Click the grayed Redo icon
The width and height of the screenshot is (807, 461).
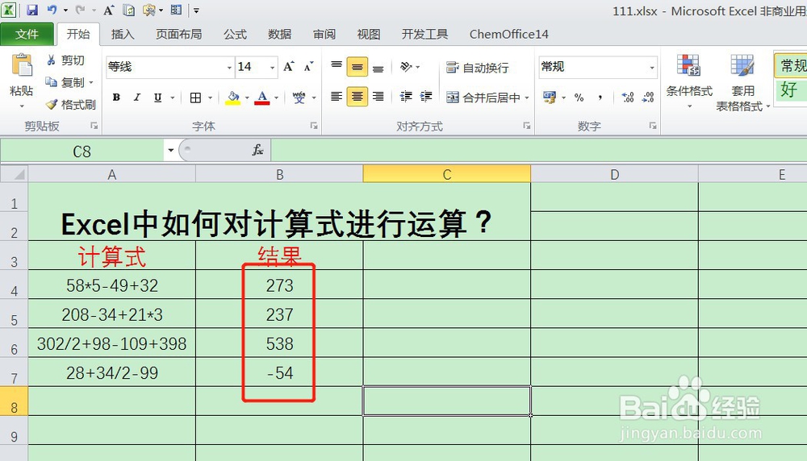tap(80, 10)
